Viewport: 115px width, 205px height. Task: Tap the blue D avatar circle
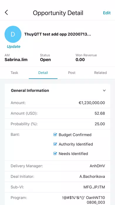pos(13,34)
